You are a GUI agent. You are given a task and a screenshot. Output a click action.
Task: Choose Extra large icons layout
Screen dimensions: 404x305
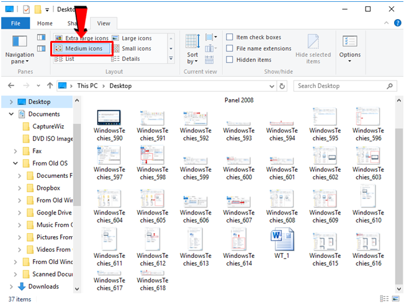pos(83,38)
